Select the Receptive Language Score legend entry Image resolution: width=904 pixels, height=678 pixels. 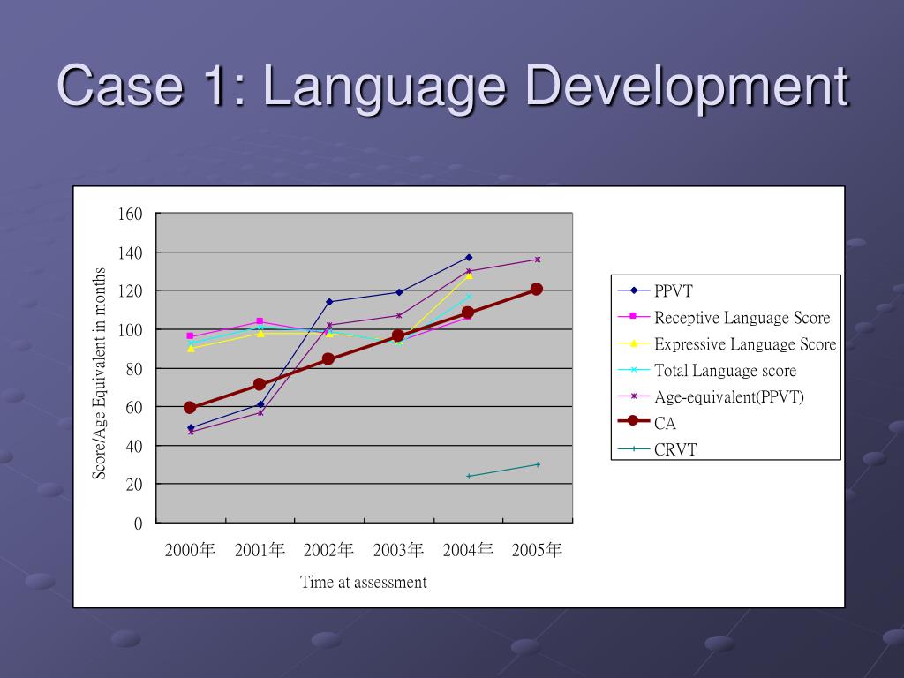click(x=724, y=317)
